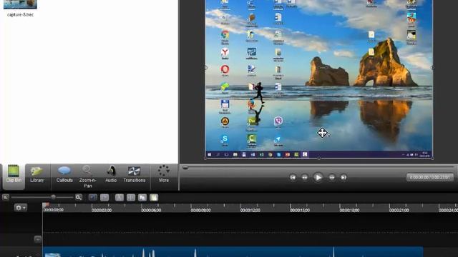Image resolution: width=458 pixels, height=257 pixels.
Task: Click the timeline zoom-in magnifier icon
Action: [x=78, y=197]
